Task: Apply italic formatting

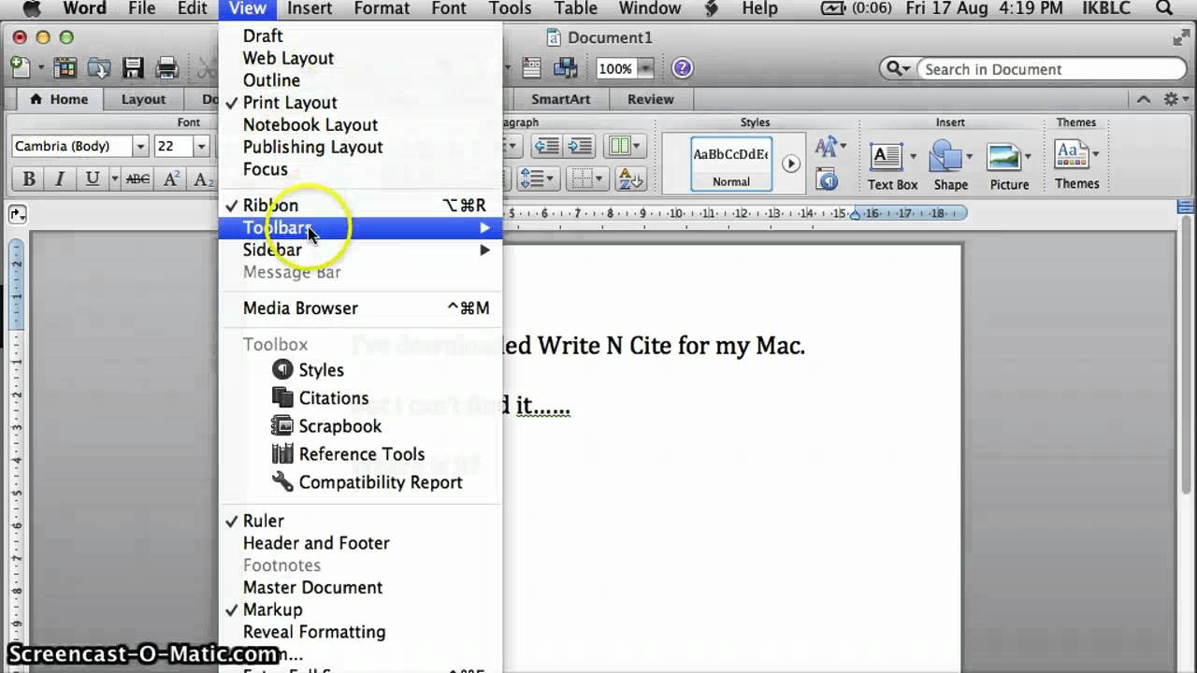Action: coord(60,179)
